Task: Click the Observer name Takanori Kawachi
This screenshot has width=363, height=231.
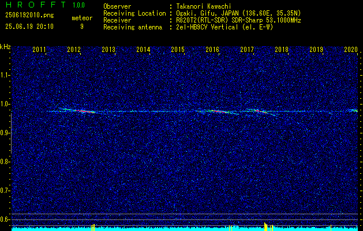Action: coord(204,6)
